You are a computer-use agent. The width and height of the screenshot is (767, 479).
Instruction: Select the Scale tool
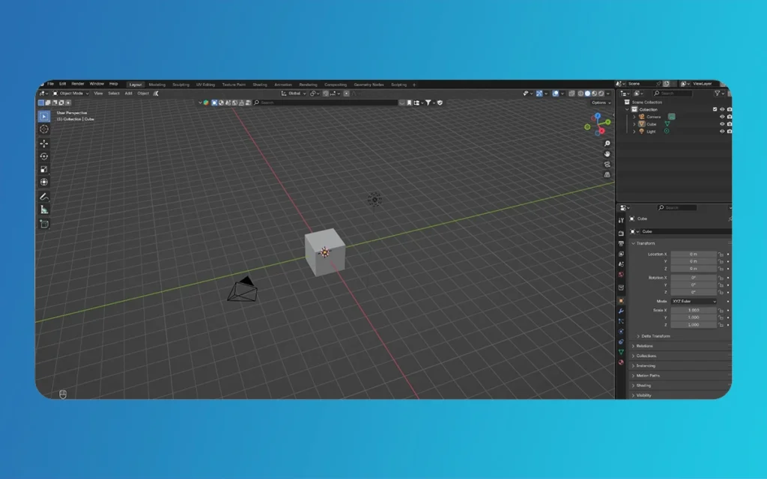point(44,169)
